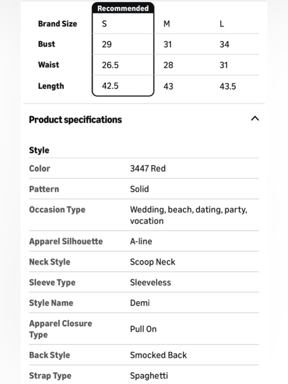Screen dimensions: 288x384
Task: Click the Brand Size row header
Action: pos(58,24)
